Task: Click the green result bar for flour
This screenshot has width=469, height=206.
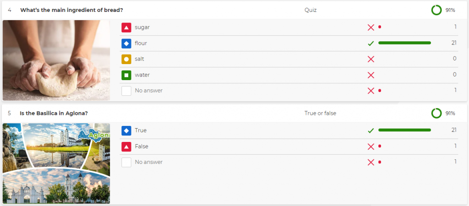Action: pos(404,43)
